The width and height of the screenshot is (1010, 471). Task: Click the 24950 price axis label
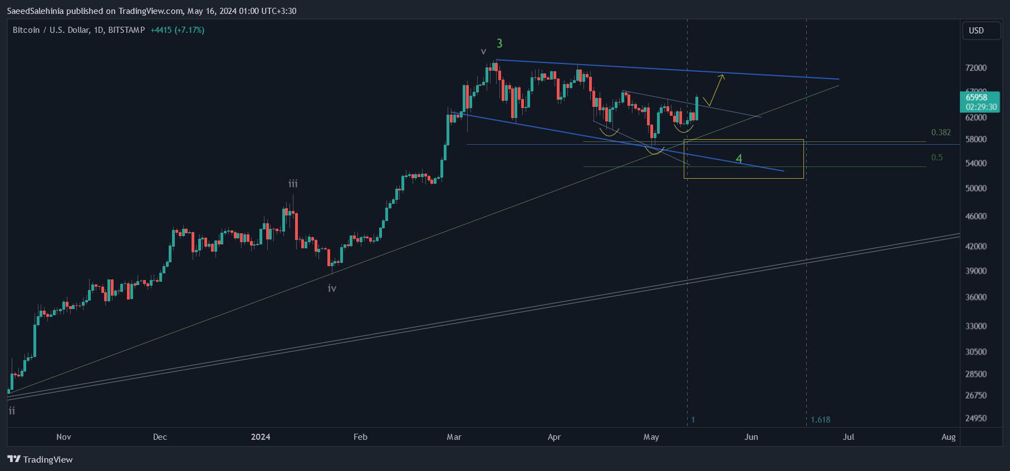976,418
